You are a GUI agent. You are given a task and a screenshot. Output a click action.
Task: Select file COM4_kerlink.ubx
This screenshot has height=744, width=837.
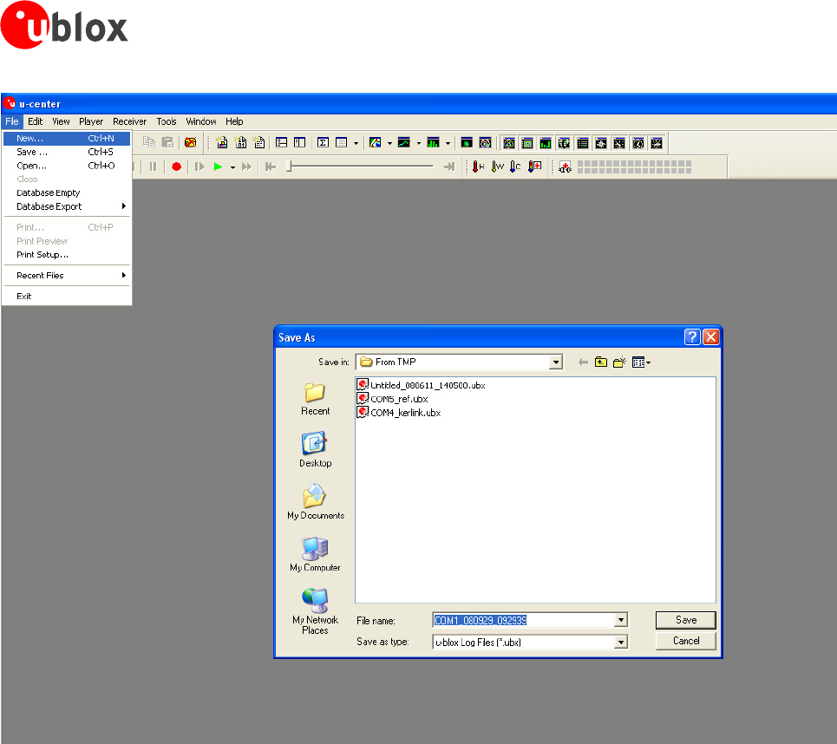399,413
